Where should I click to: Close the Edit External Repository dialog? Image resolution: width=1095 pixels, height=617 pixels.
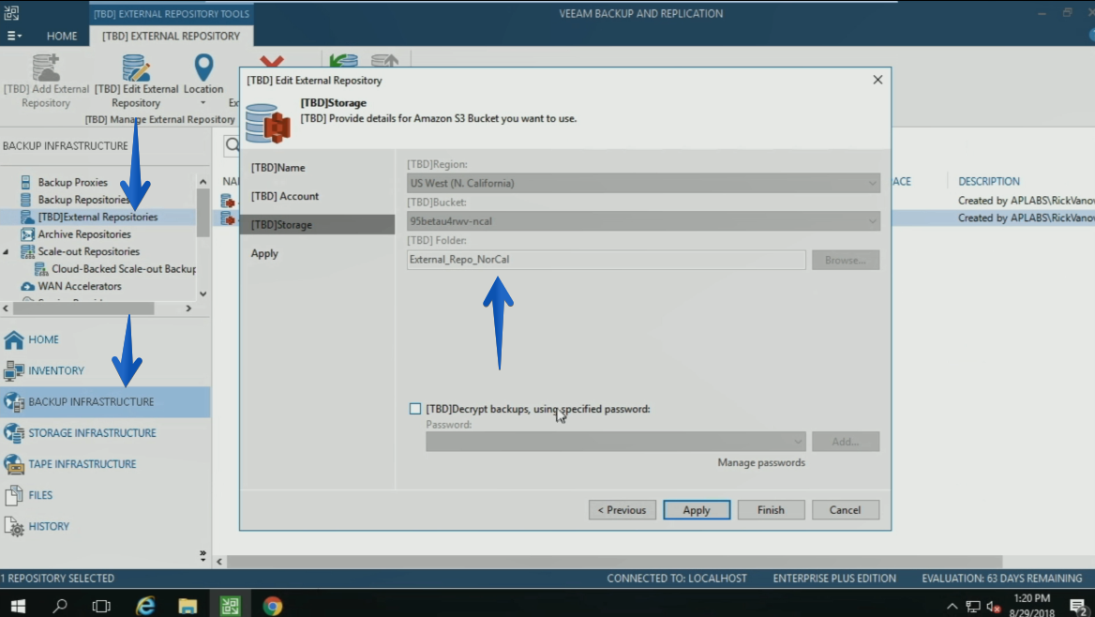point(877,80)
